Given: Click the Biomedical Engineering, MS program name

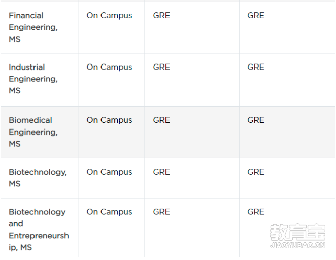Looking at the screenshot, I should pos(33,132).
